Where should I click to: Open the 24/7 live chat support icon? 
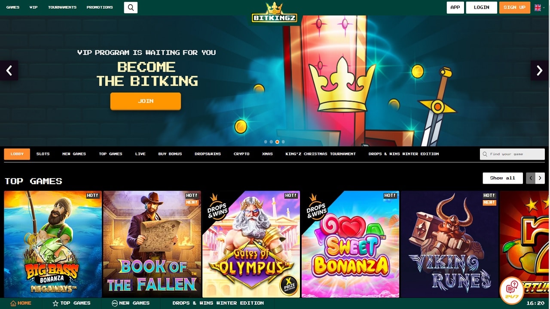(x=512, y=290)
